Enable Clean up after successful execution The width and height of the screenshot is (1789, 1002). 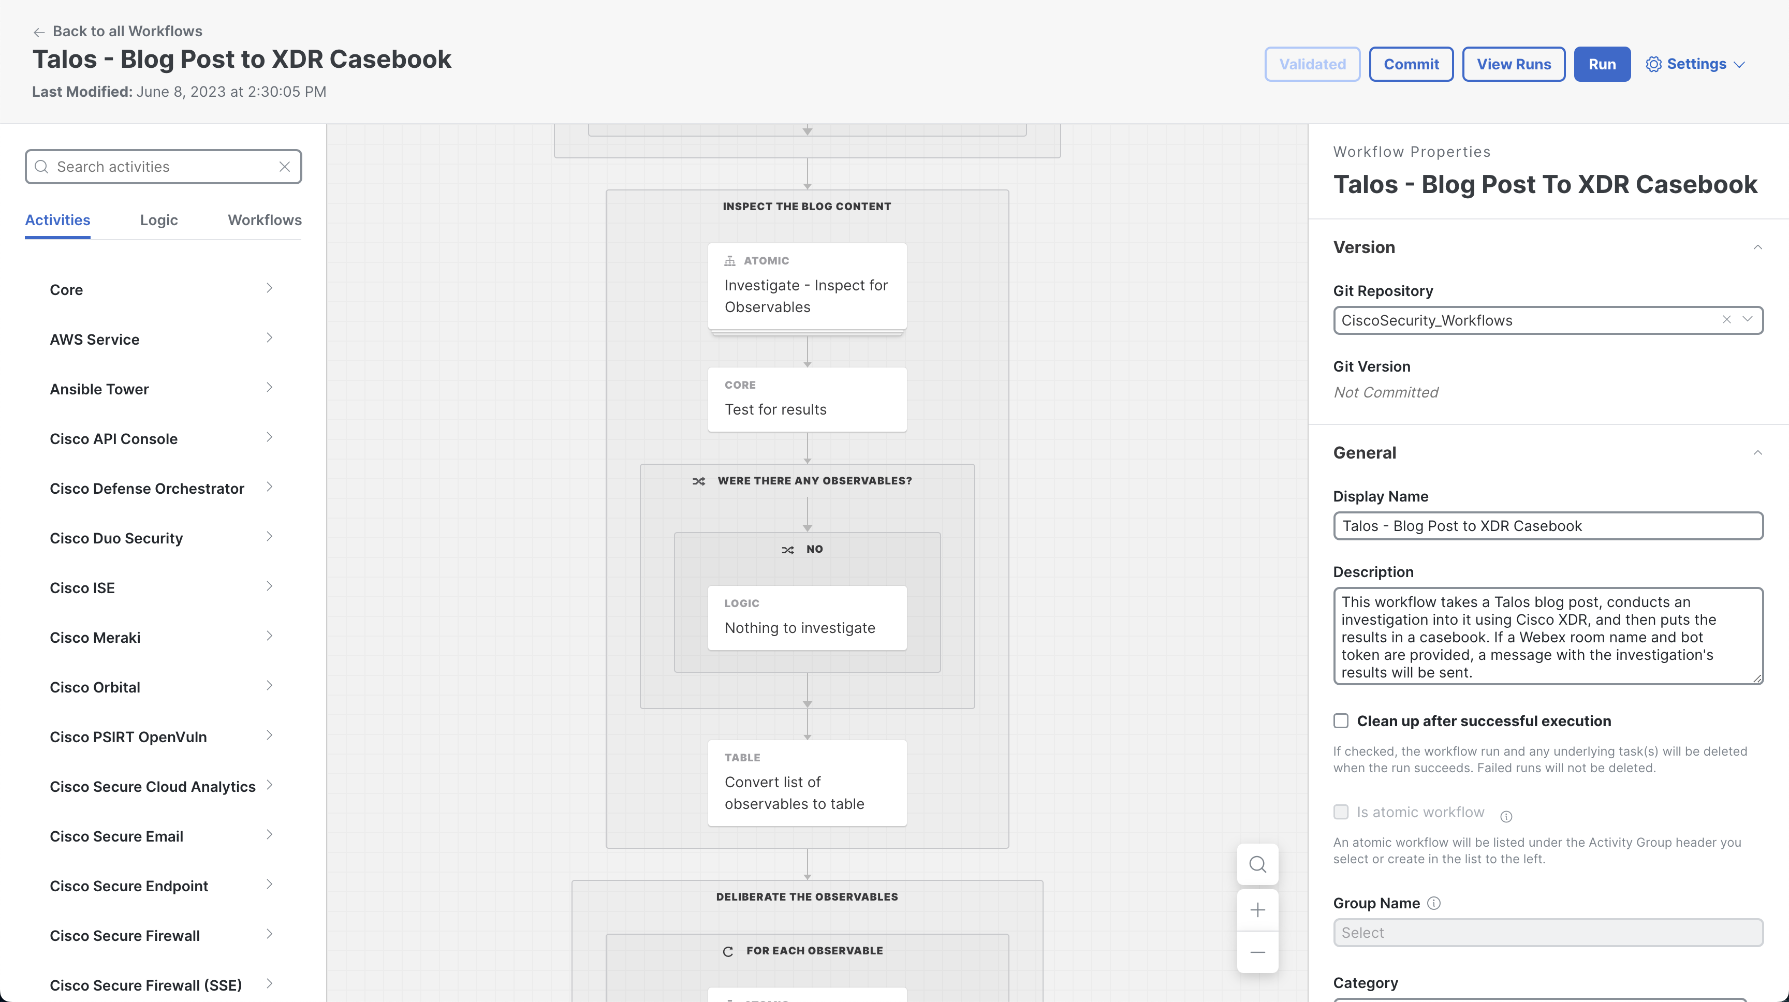[1341, 721]
